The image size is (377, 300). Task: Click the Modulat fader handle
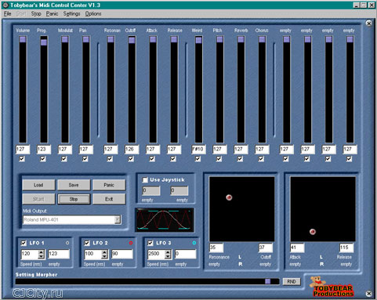tap(65, 39)
